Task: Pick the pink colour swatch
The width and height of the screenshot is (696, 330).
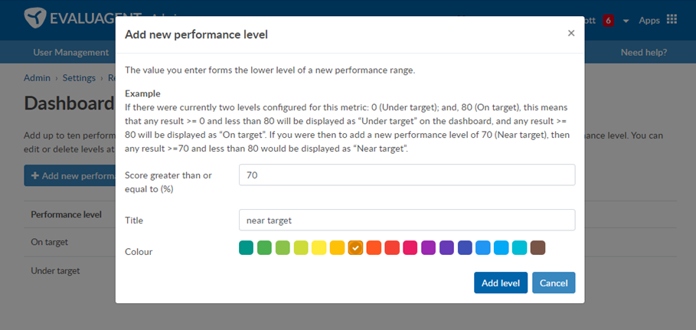Action: (410, 247)
